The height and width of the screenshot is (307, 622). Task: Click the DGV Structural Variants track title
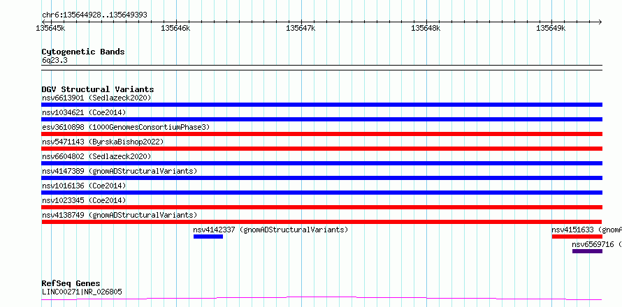point(98,89)
